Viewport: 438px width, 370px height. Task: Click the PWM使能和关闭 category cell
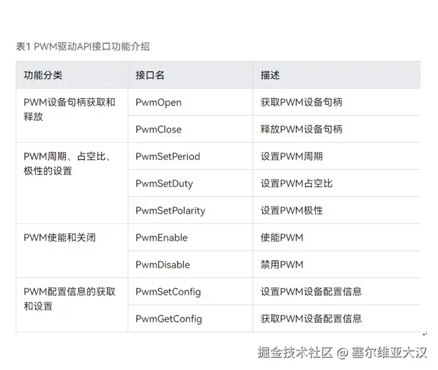point(60,238)
